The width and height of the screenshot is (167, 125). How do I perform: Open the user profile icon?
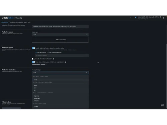pyautogui.click(x=163, y=18)
